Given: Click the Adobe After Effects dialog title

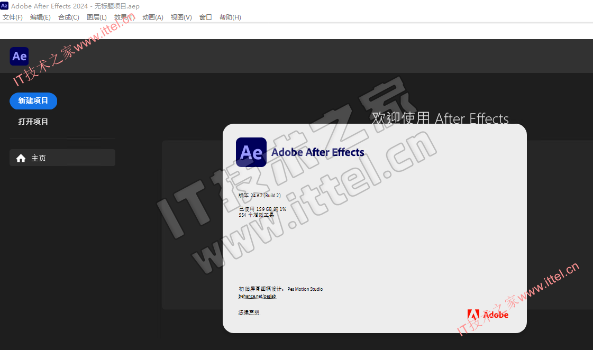Looking at the screenshot, I should pos(318,152).
